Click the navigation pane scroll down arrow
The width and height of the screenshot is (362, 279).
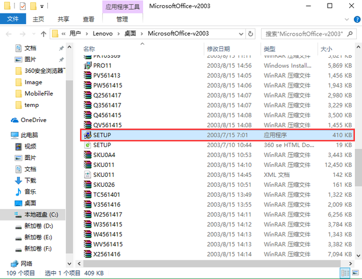tap(69, 264)
